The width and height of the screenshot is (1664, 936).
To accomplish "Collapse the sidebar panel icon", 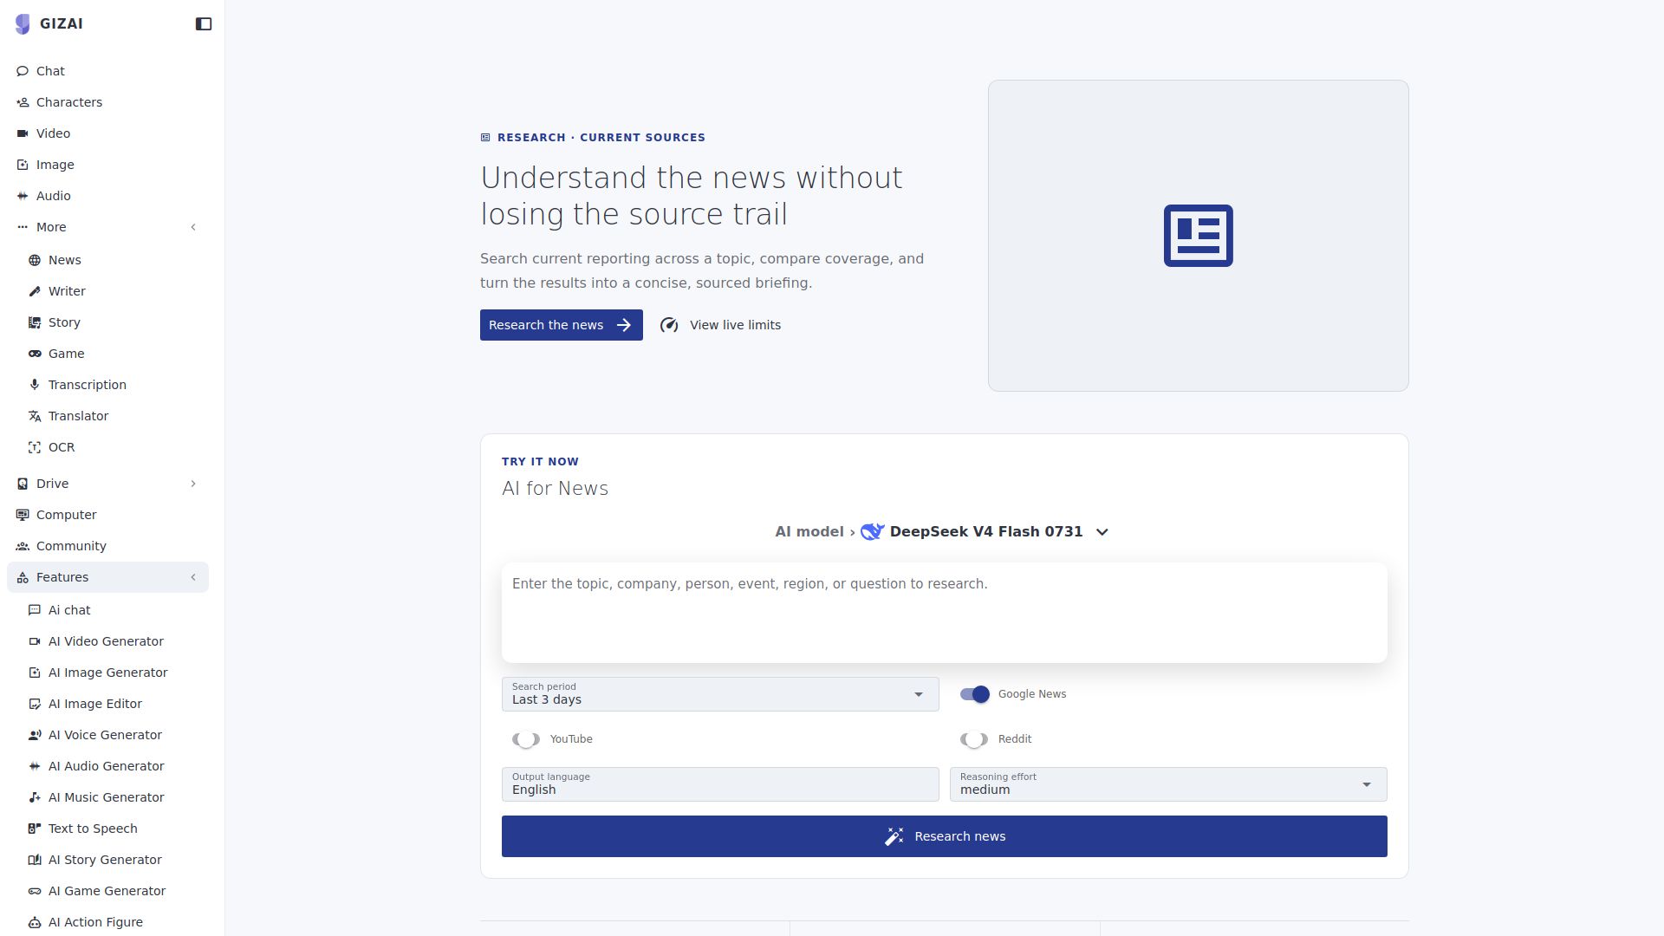I will [x=204, y=24].
